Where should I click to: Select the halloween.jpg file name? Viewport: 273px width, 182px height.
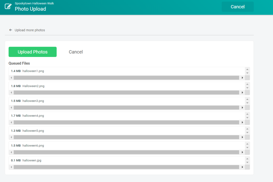(32, 160)
